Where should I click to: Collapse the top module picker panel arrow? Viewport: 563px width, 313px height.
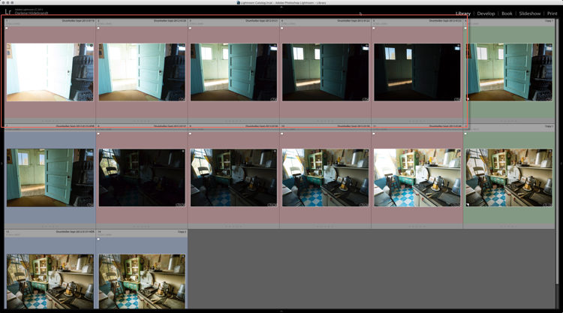coord(281,7)
